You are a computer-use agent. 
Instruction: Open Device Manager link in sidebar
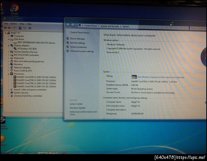click(78, 39)
